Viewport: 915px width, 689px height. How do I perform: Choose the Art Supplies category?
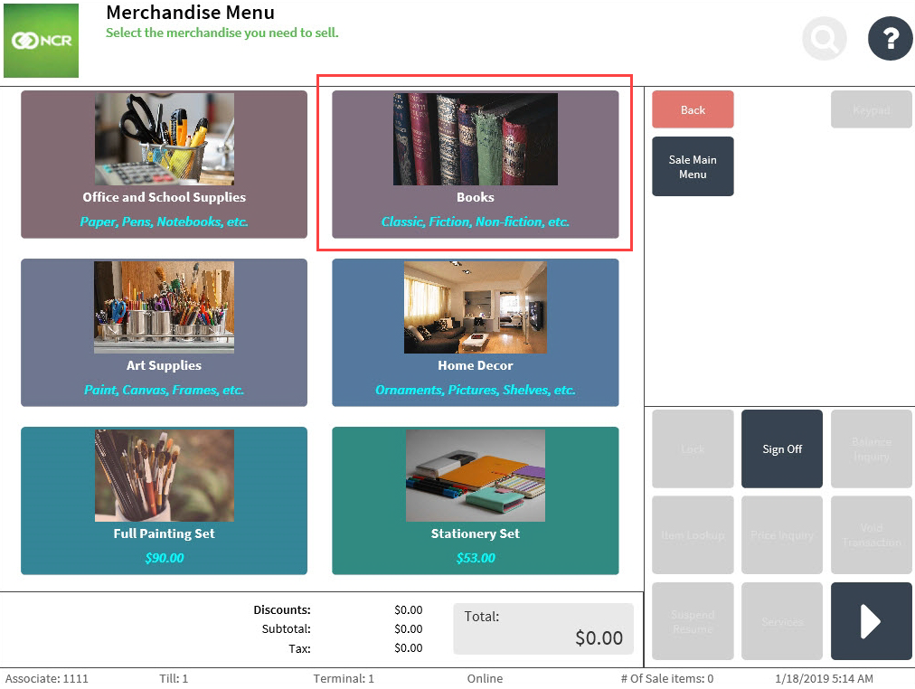[x=164, y=332]
